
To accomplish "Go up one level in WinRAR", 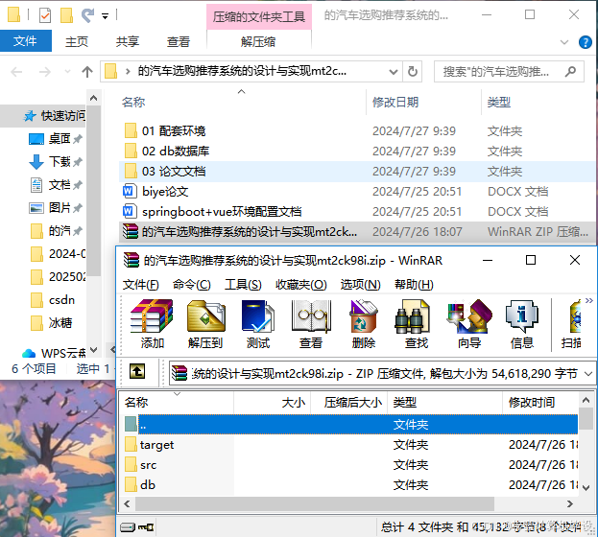I will pos(137,371).
